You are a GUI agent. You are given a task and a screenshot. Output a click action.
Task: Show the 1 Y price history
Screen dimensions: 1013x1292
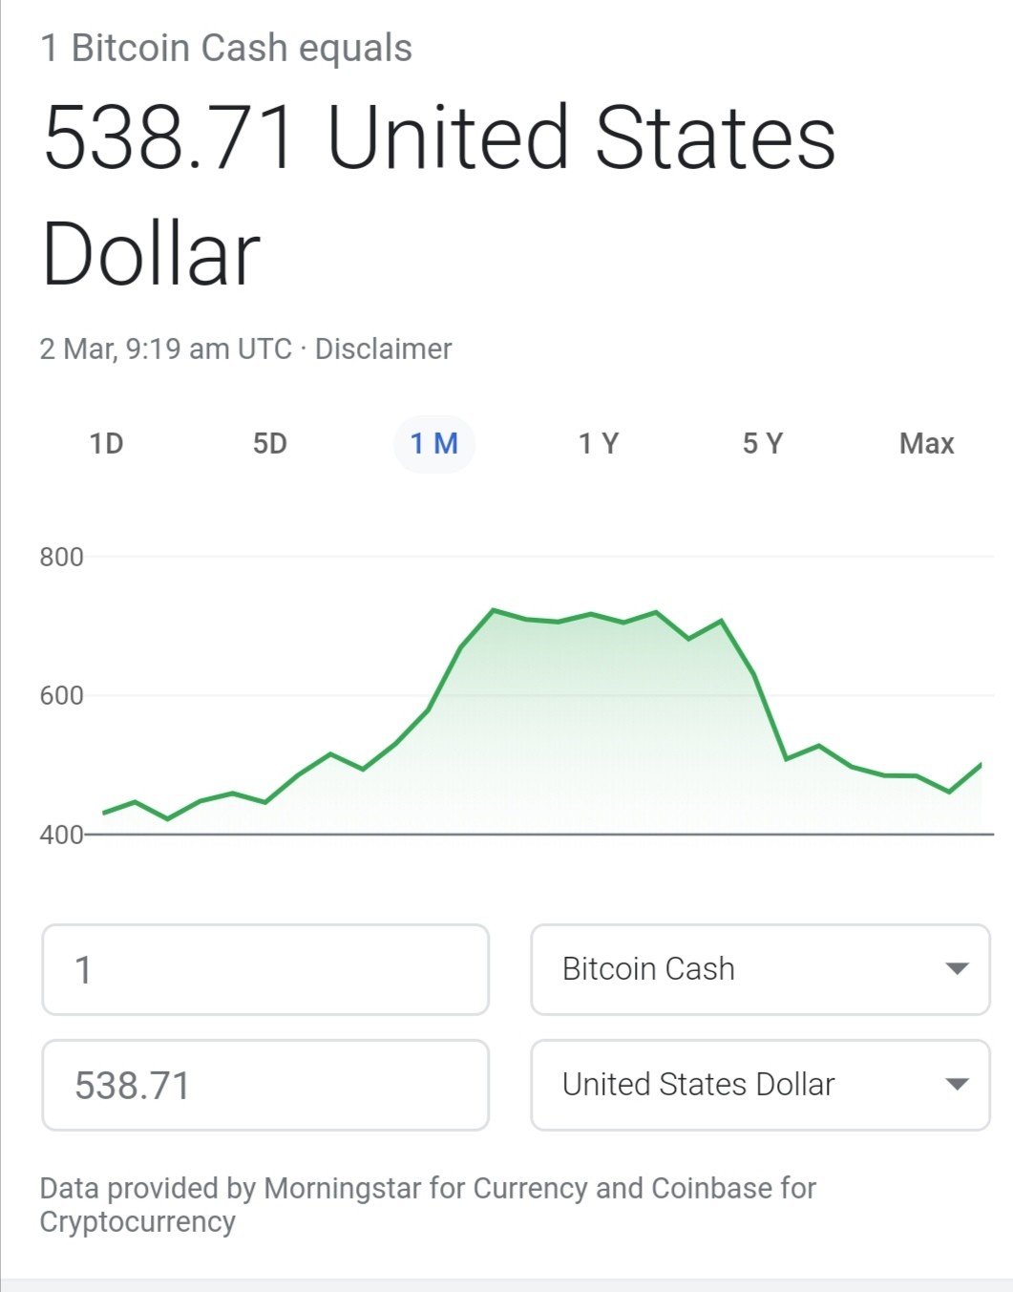[599, 444]
